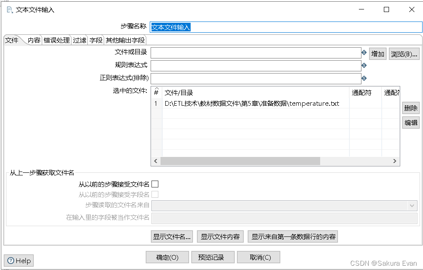Click the 浏览(B)... button

(404, 54)
